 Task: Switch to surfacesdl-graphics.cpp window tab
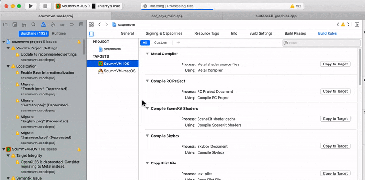coord(276,16)
